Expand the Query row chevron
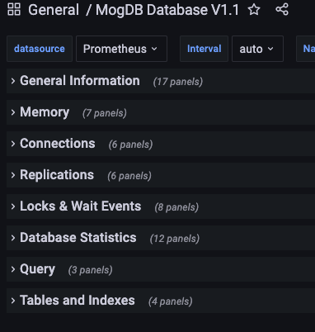Screen dimensions: 315x332 13,269
